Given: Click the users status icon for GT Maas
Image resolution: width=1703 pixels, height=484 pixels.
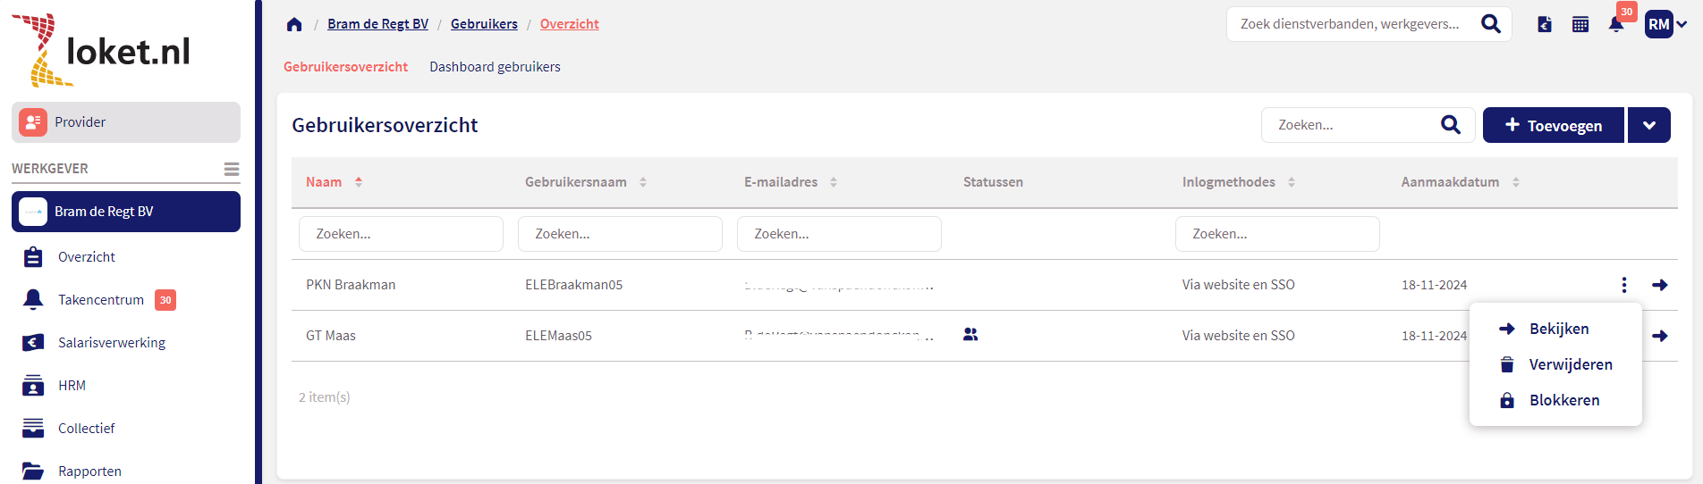Looking at the screenshot, I should (970, 335).
